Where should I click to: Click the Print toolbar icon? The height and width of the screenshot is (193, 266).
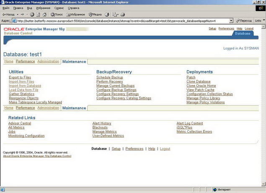(123, 15)
